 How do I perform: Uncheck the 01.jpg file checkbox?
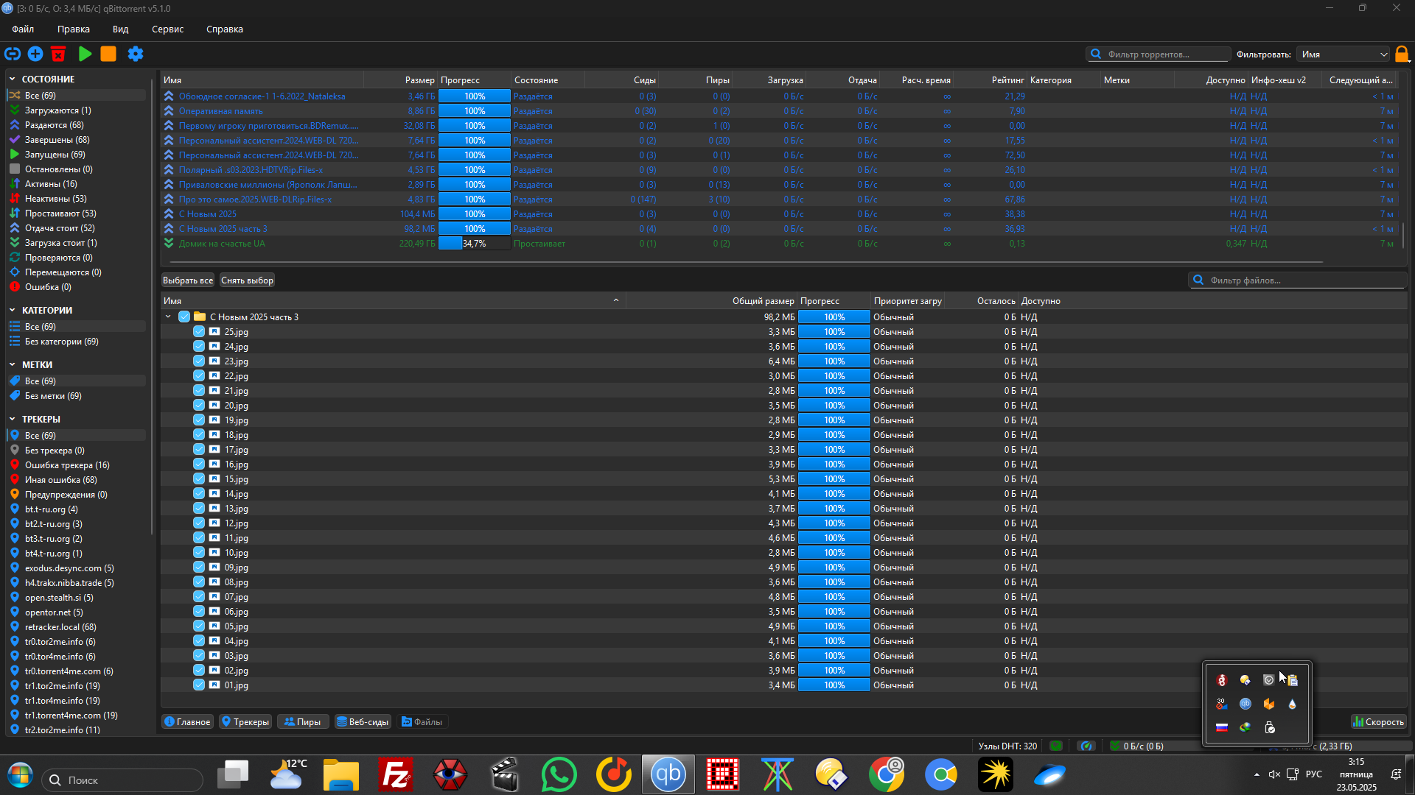click(199, 685)
